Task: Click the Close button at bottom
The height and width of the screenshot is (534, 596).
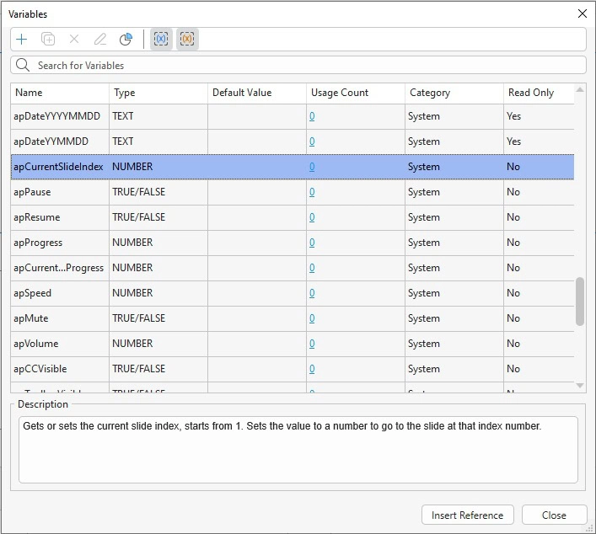Action: pyautogui.click(x=554, y=515)
